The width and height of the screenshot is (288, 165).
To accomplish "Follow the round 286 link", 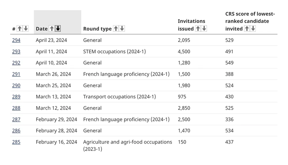I will pos(16,131).
